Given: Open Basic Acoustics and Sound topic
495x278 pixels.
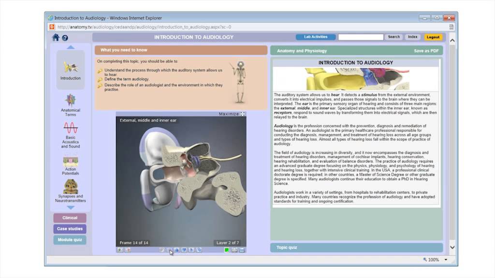Looking at the screenshot, I should click(x=71, y=135).
